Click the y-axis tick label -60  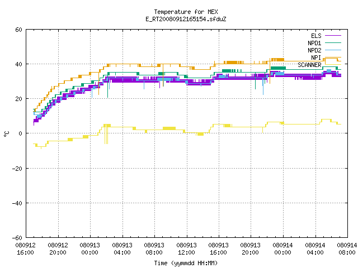[17, 238]
